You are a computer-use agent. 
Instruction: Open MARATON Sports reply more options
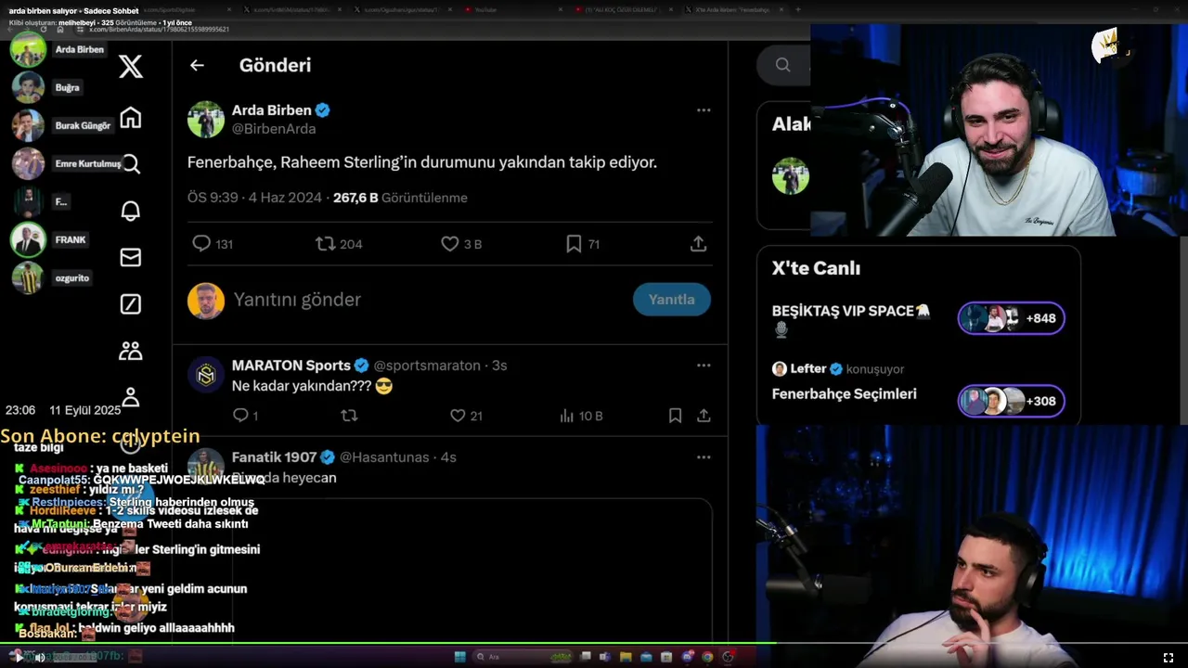[x=704, y=366]
